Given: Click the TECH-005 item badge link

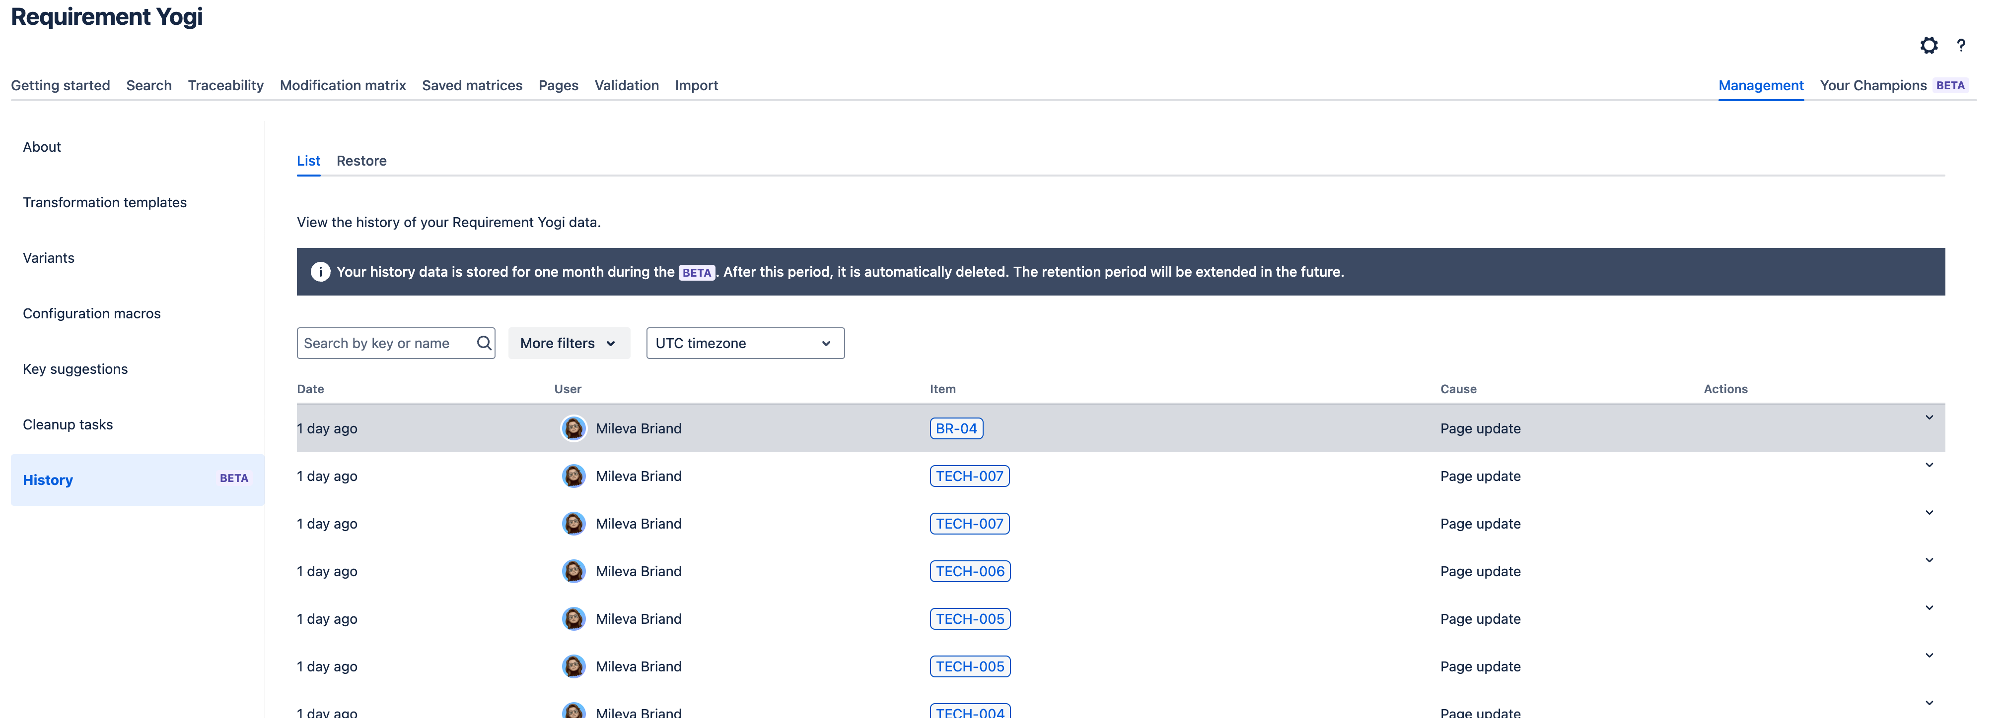Looking at the screenshot, I should 970,617.
